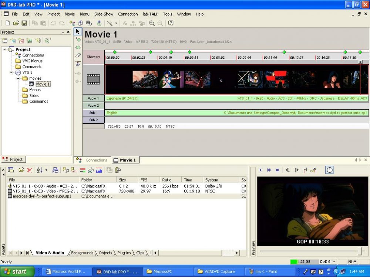Save the project with the floppy disk icon
The height and width of the screenshot is (278, 370).
tap(24, 23)
